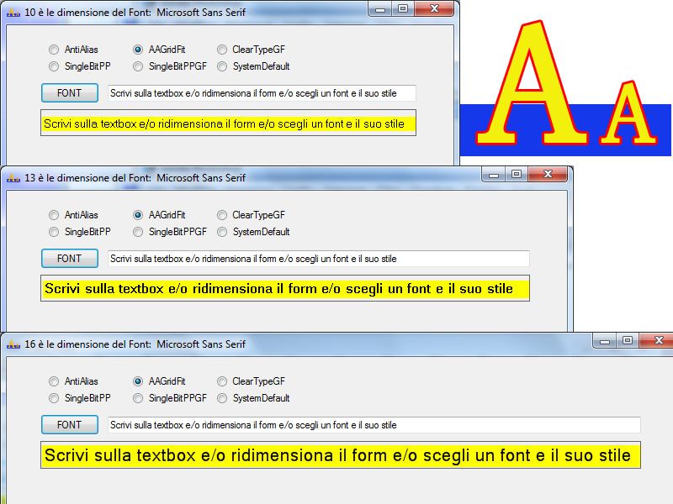Close the size 13 window
Image resolution: width=673 pixels, height=504 pixels.
click(548, 175)
